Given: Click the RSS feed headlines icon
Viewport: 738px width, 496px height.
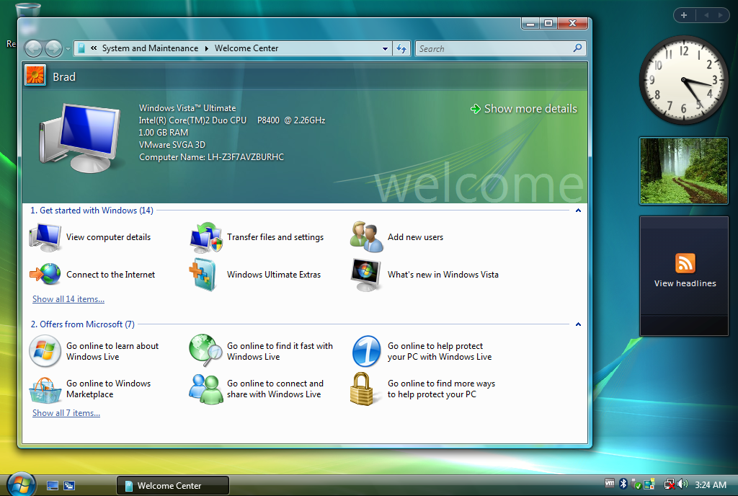Looking at the screenshot, I should click(685, 263).
